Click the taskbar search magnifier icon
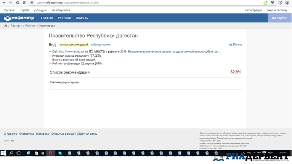Image resolution: width=292 pixels, height=164 pixels. [x=12, y=153]
